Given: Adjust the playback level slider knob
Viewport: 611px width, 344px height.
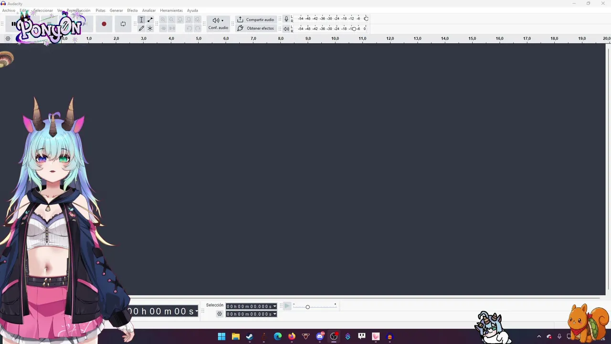Looking at the screenshot, I should pyautogui.click(x=354, y=29).
